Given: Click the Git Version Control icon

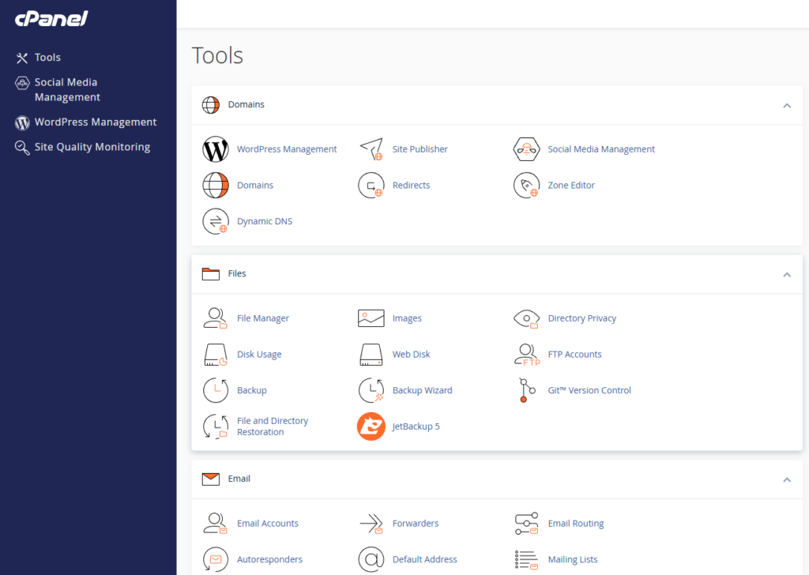Looking at the screenshot, I should click(527, 390).
